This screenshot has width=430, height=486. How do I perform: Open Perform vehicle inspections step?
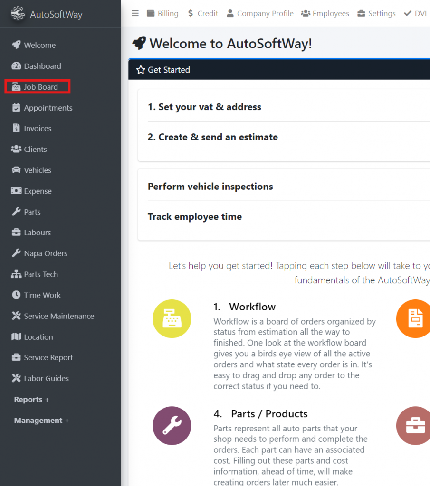210,186
